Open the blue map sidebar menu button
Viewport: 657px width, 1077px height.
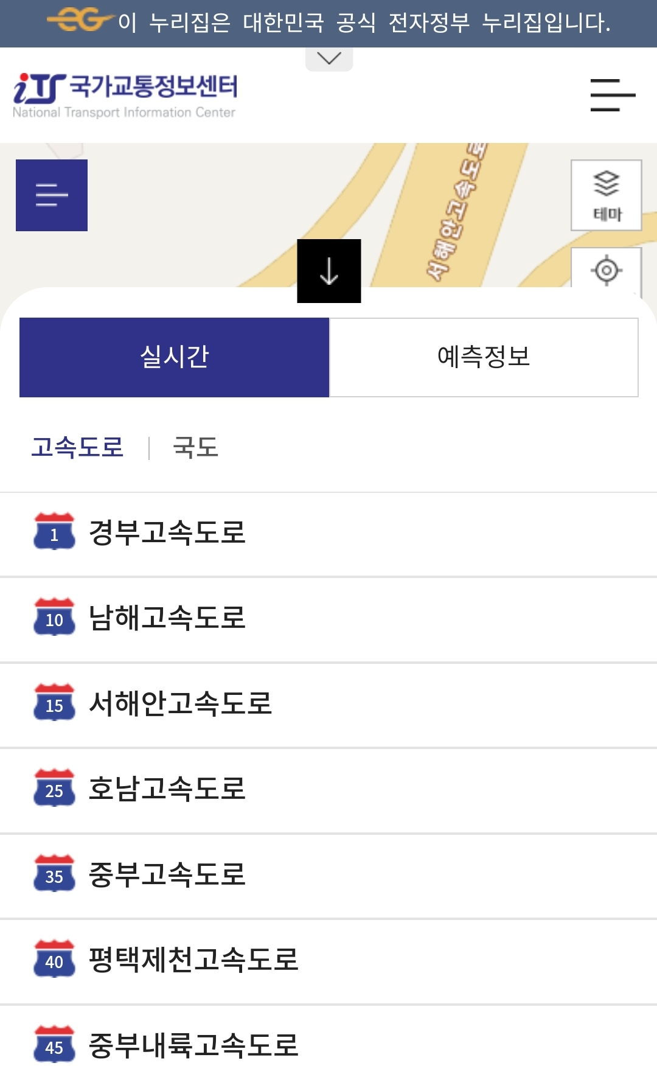pyautogui.click(x=52, y=195)
